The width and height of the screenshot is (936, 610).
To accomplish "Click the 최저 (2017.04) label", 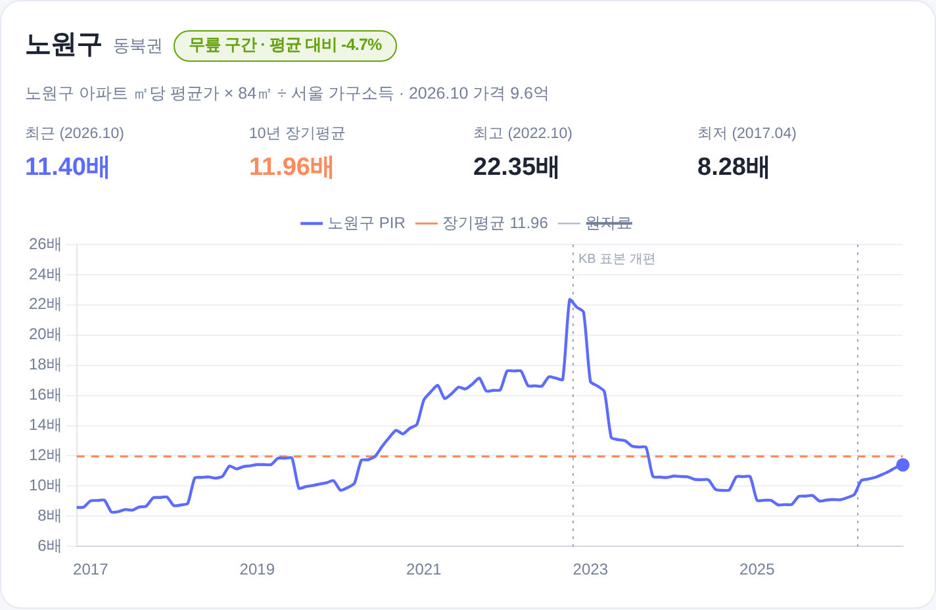I will point(747,133).
